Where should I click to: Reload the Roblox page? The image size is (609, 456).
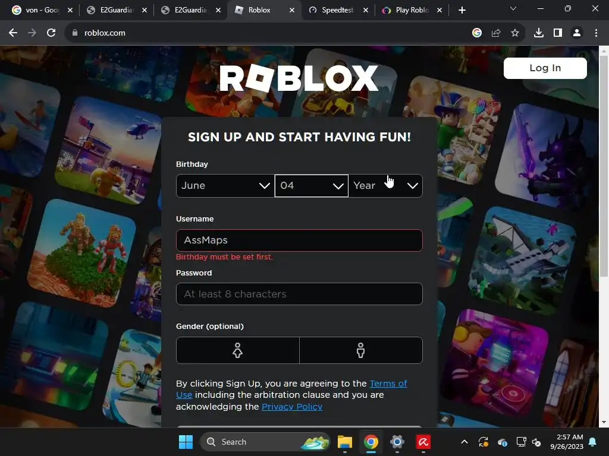pyautogui.click(x=51, y=33)
